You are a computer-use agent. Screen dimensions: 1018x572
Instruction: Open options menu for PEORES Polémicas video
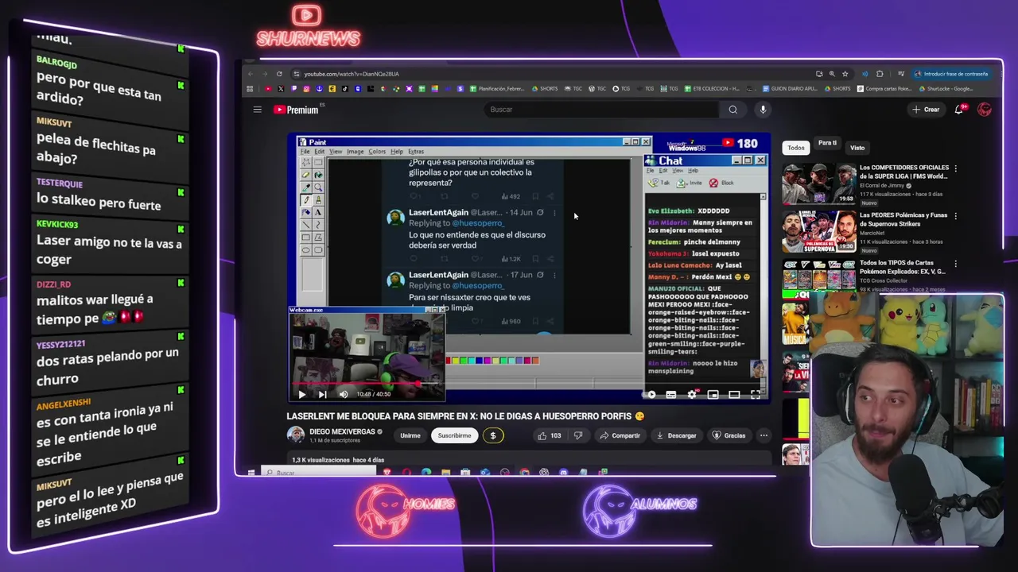pos(955,216)
